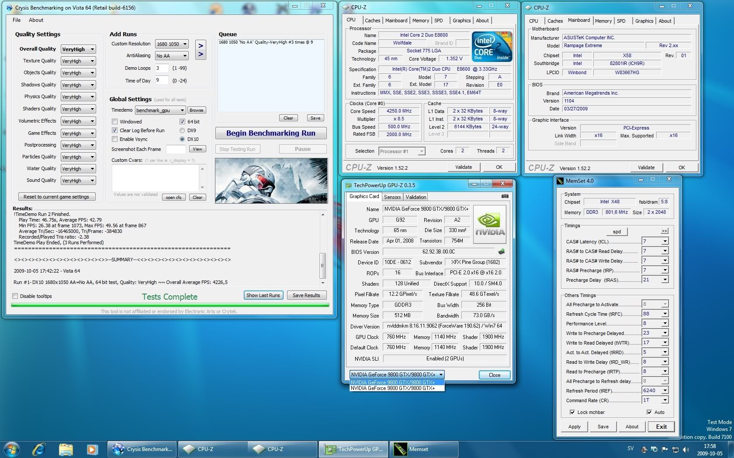Open the Timedemo benchmark_gpu dropdown
The image size is (734, 458).
click(x=160, y=110)
